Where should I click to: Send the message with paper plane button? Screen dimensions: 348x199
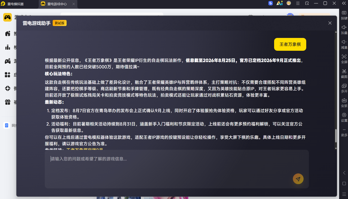298,179
